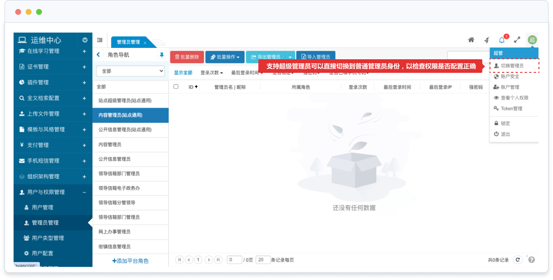Click the notification bell icon
Image resolution: width=553 pixels, height=280 pixels.
502,40
